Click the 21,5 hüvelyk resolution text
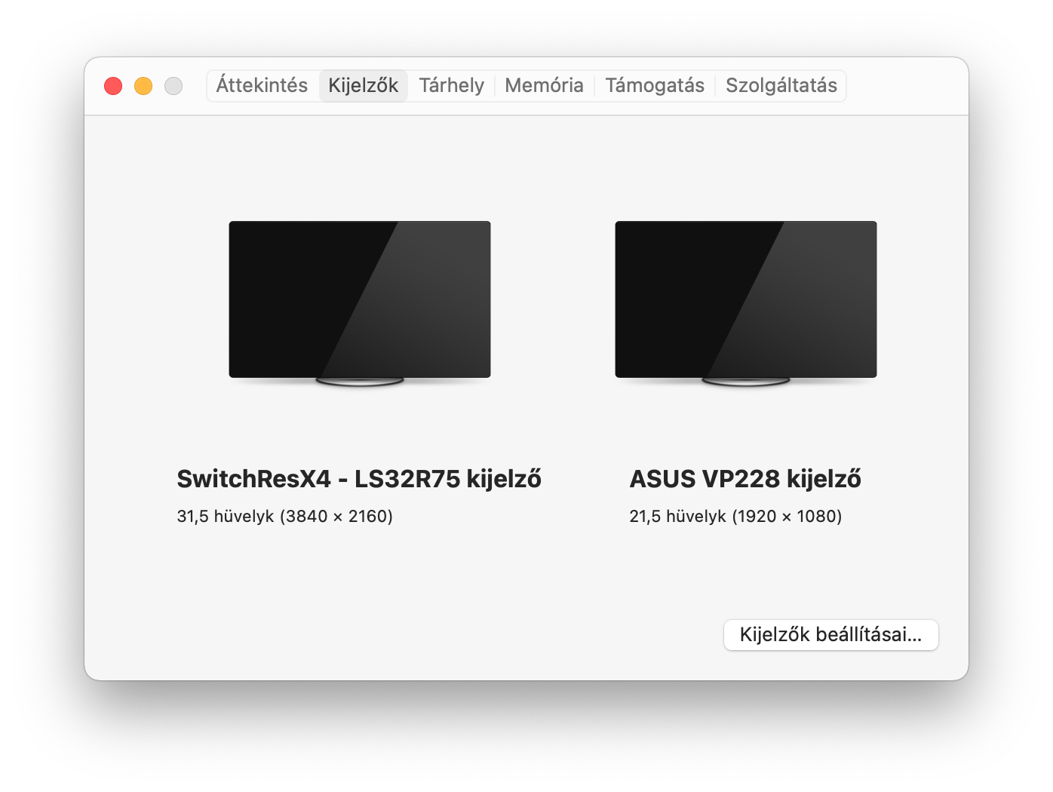Viewport: 1053px width, 792px height. pyautogui.click(x=735, y=517)
